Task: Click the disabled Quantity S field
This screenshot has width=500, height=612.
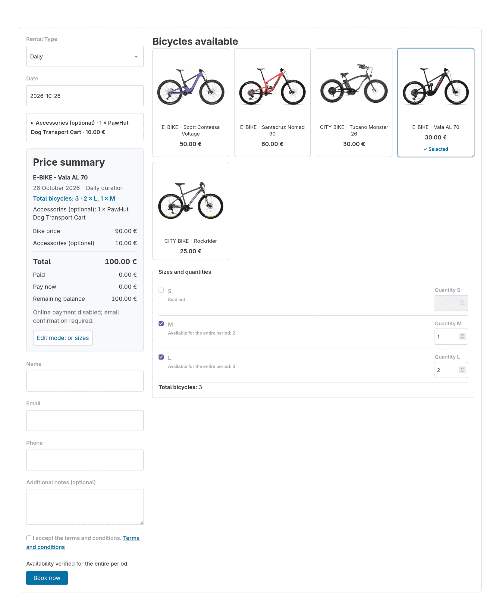Action: coord(451,303)
